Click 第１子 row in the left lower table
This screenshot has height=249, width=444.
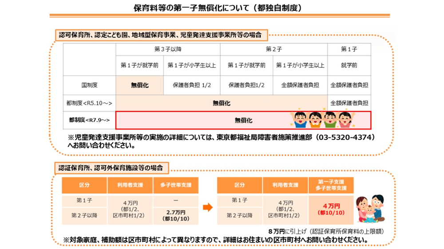click(x=84, y=200)
